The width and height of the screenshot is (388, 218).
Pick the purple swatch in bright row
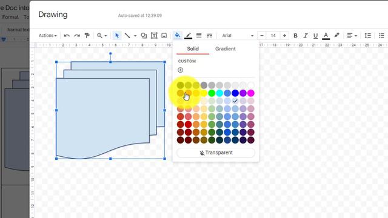coord(243,93)
